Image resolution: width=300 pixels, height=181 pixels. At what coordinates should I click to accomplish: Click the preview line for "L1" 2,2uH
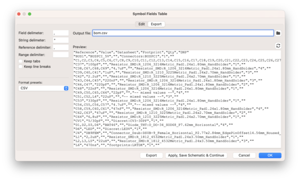click(158, 137)
